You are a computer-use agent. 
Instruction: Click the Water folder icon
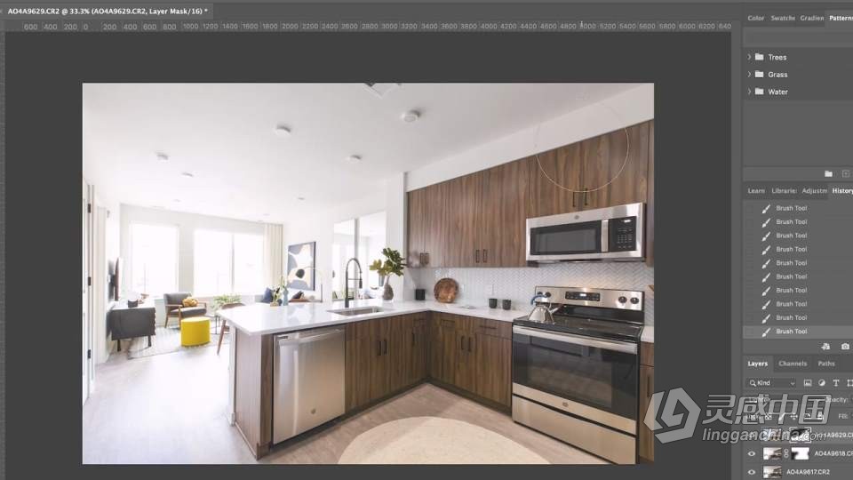tap(760, 92)
